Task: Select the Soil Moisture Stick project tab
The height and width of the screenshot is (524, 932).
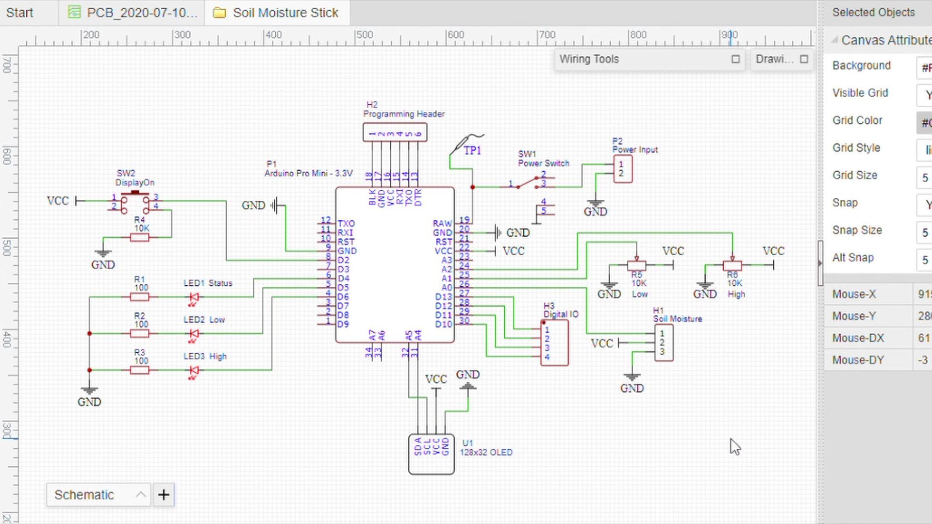Action: coord(284,12)
